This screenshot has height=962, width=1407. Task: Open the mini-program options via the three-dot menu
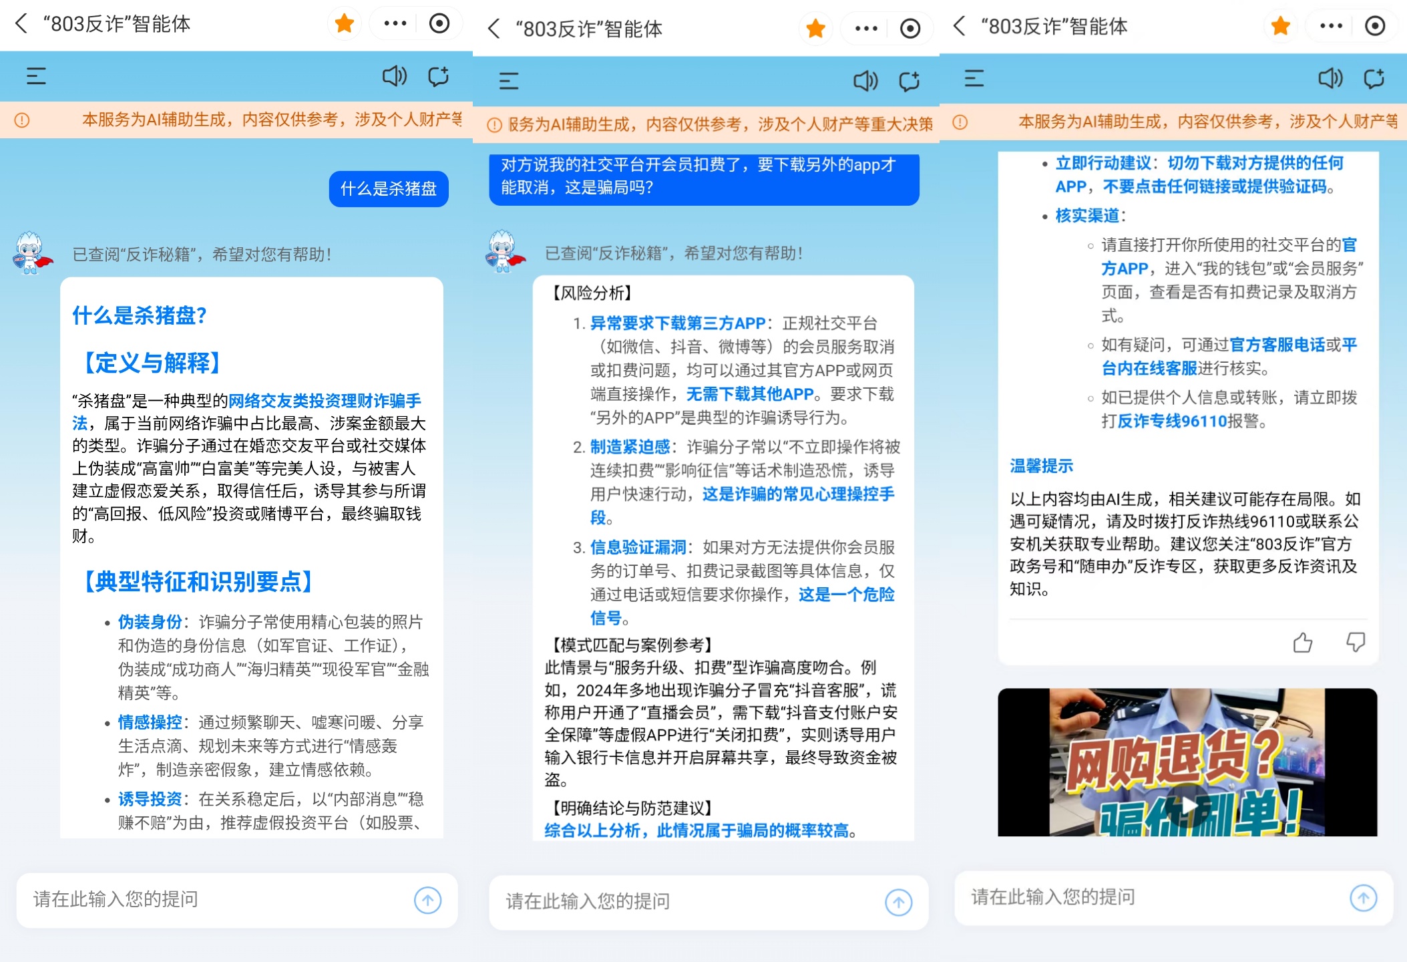click(x=393, y=22)
